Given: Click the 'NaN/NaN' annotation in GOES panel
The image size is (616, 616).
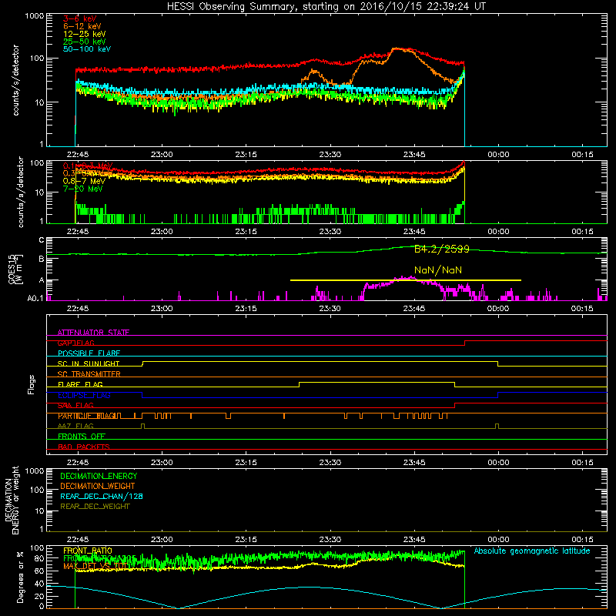Looking at the screenshot, I should pyautogui.click(x=437, y=270).
